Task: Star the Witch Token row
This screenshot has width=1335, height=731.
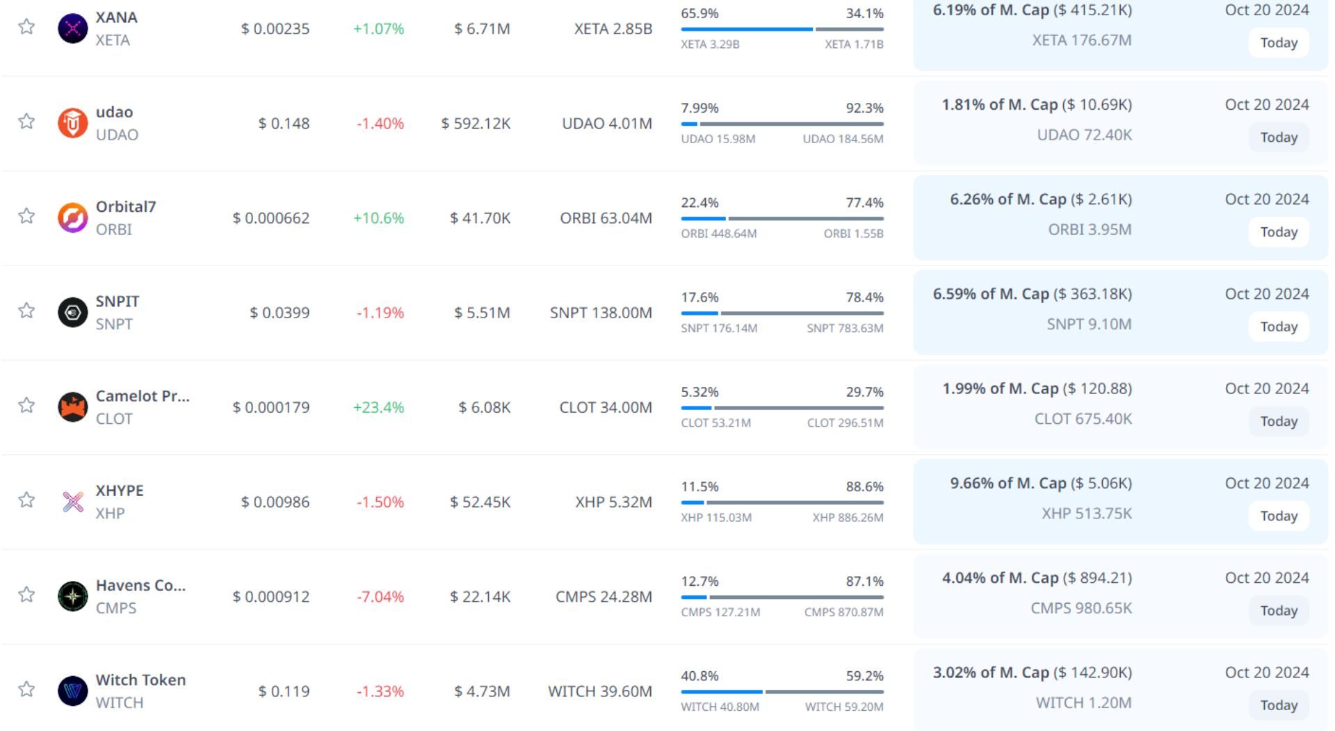Action: tap(26, 689)
